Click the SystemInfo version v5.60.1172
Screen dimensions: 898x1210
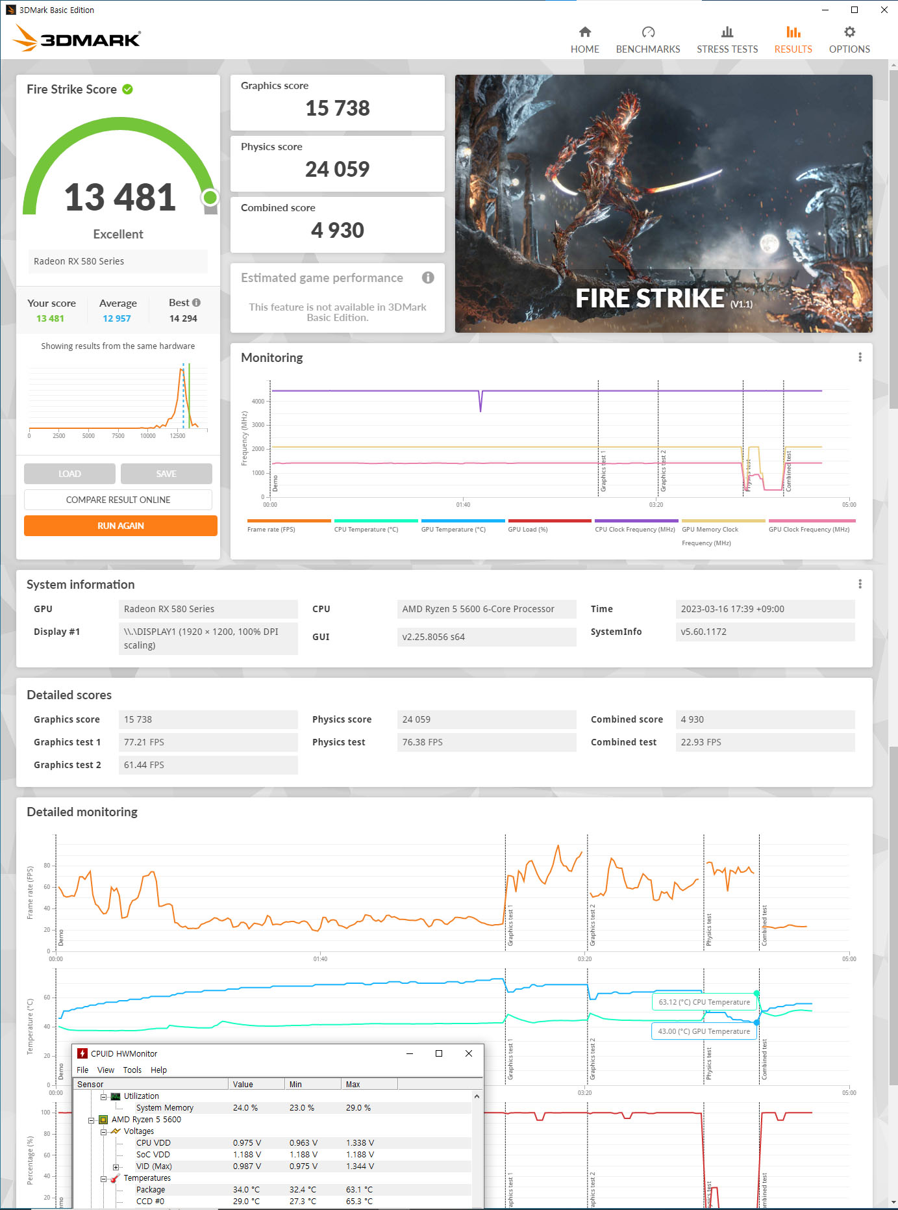[x=765, y=632]
